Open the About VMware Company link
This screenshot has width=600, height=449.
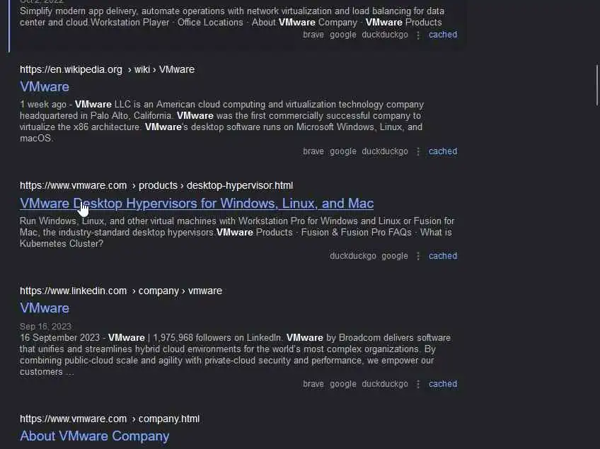(95, 436)
